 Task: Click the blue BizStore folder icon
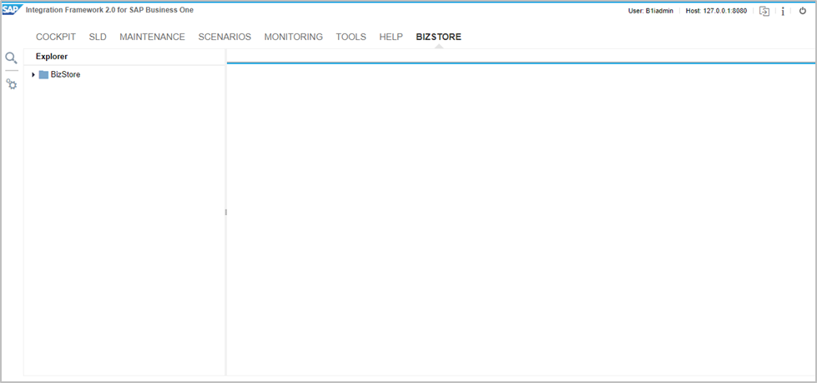pyautogui.click(x=43, y=75)
